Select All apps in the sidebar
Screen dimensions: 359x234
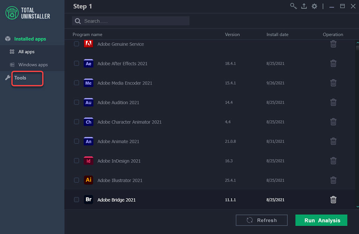[26, 51]
